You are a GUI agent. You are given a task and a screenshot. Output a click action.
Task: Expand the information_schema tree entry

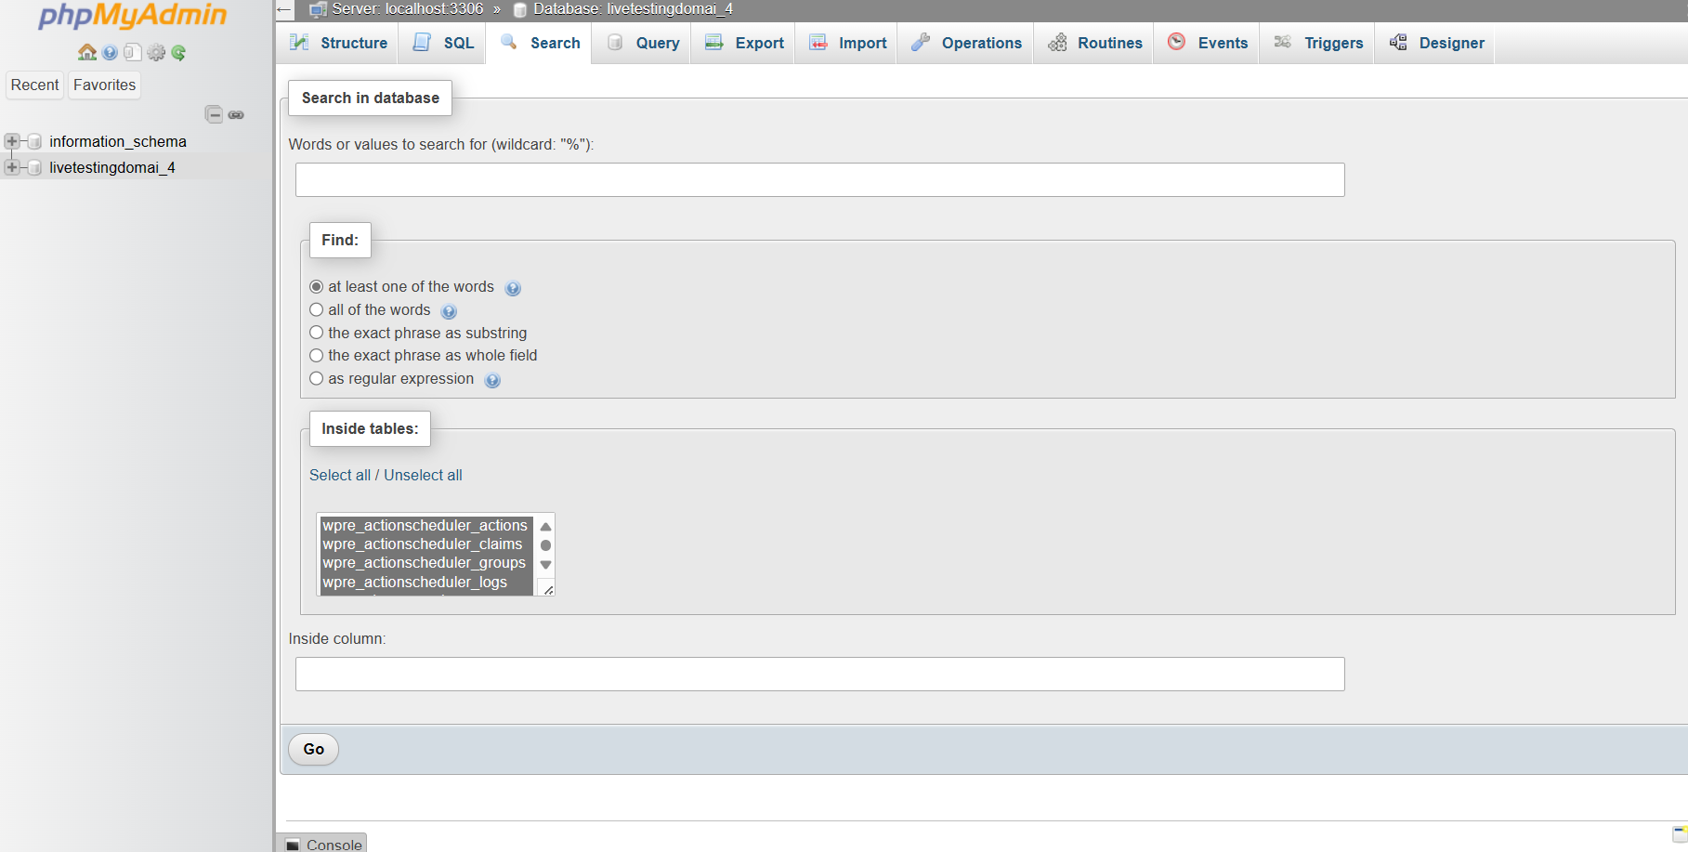(x=12, y=141)
